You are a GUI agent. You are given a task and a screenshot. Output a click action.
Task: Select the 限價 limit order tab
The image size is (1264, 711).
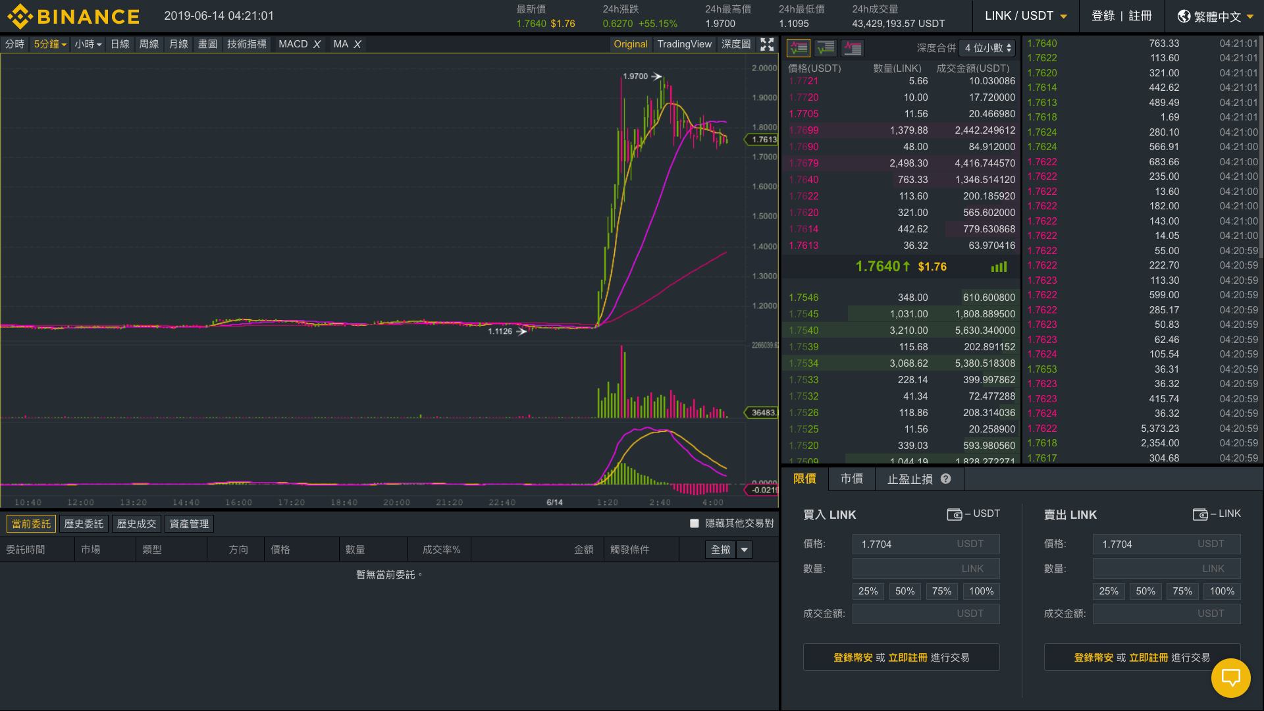coord(805,479)
